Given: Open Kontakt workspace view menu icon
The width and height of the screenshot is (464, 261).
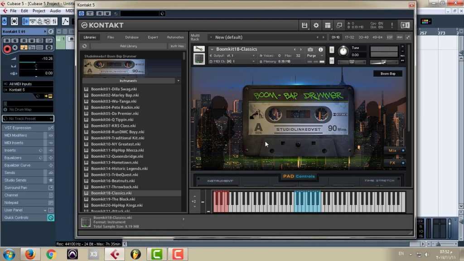Looking at the screenshot, I should point(328,25).
